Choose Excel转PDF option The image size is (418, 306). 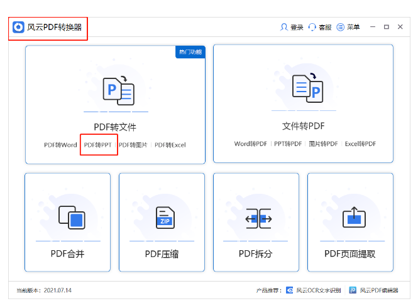(x=360, y=144)
